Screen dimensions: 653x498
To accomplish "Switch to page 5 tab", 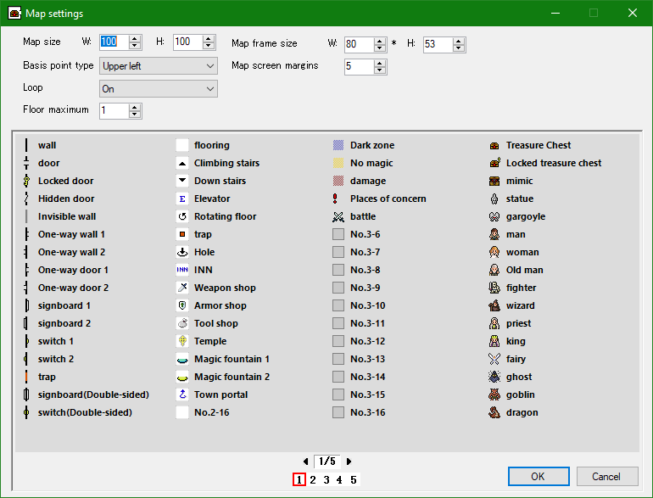I will tap(354, 480).
